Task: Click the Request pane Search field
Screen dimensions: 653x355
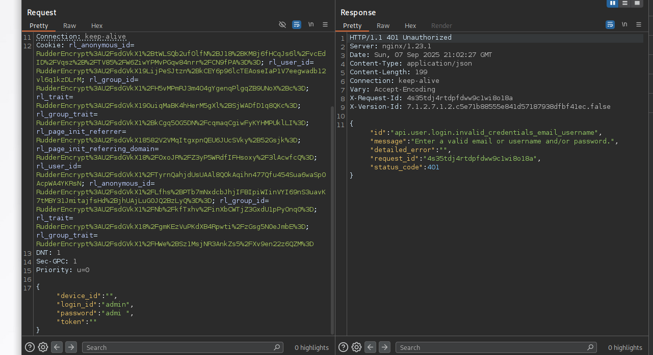Action: (x=178, y=347)
